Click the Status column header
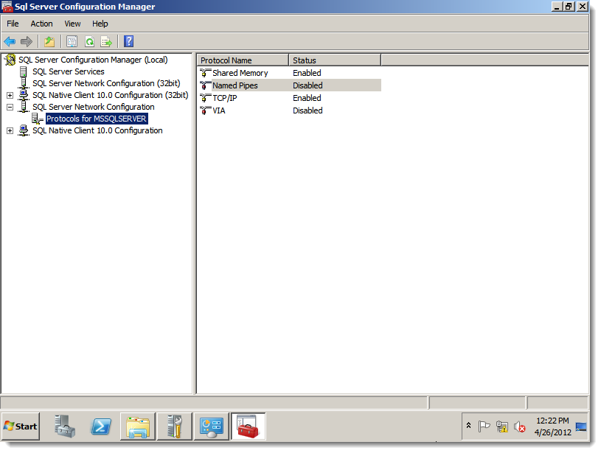601x453 pixels. point(333,60)
